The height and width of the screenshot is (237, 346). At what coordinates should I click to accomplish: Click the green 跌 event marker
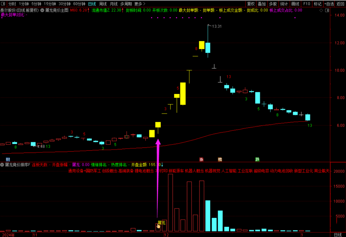257,159
